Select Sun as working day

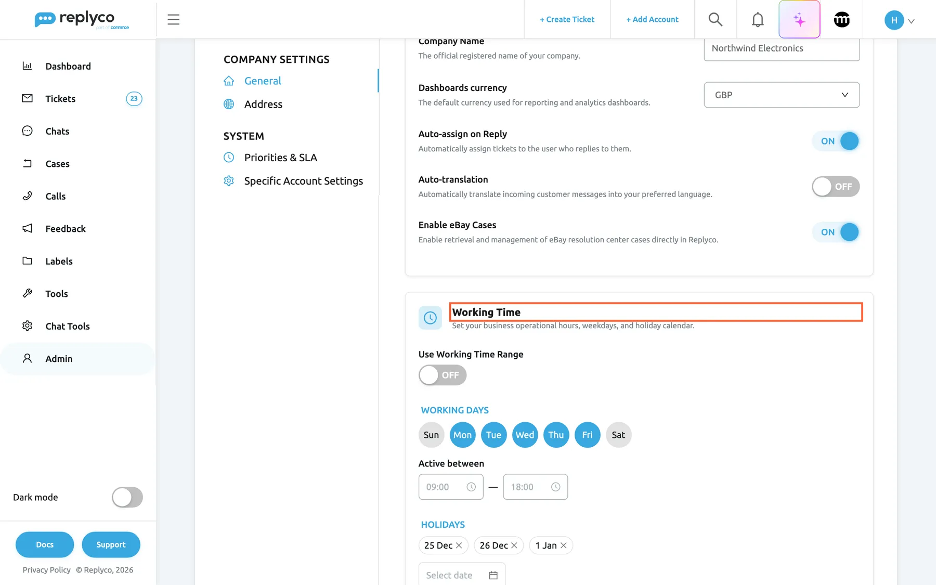(x=431, y=435)
